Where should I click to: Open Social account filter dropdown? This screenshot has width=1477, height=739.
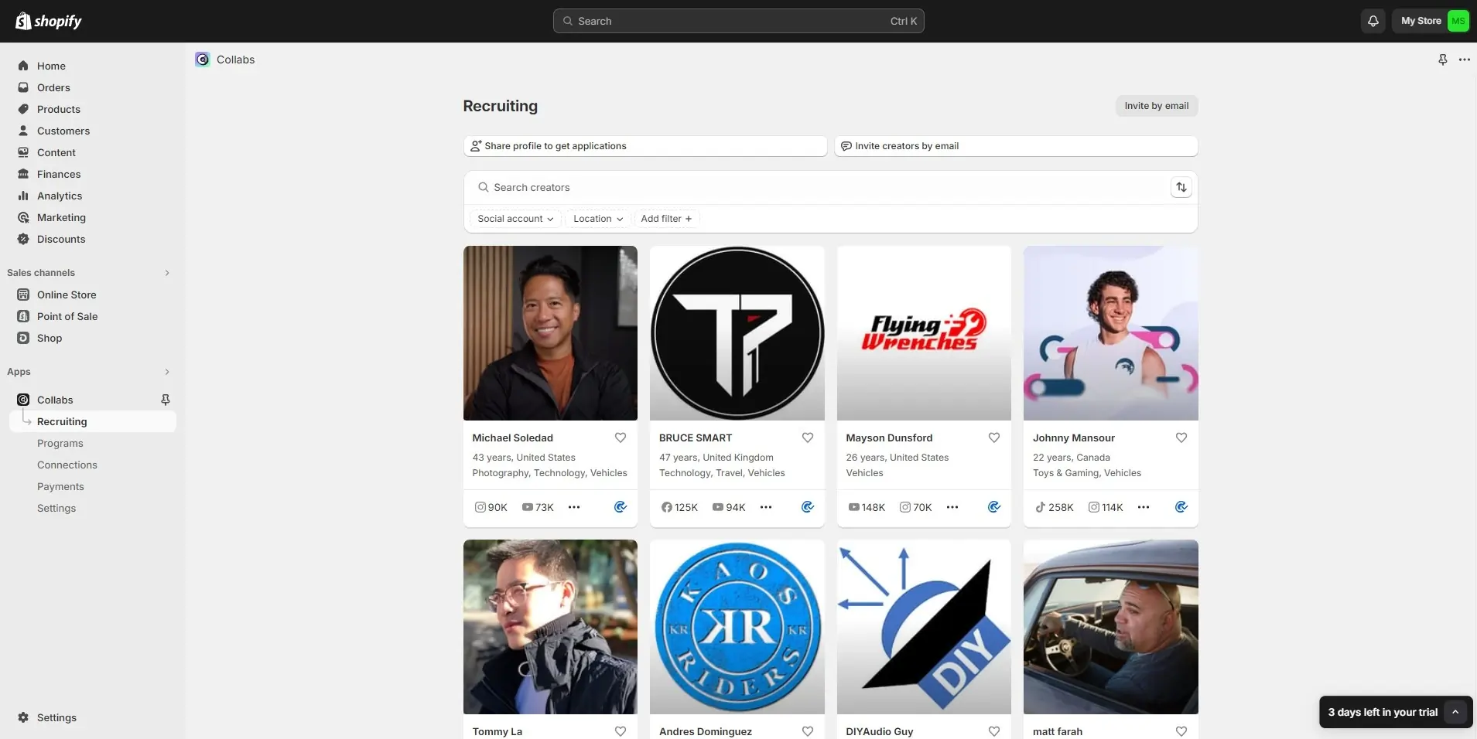point(515,219)
